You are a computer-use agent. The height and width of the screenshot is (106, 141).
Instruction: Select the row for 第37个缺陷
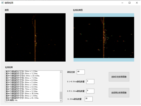tap(22, 78)
